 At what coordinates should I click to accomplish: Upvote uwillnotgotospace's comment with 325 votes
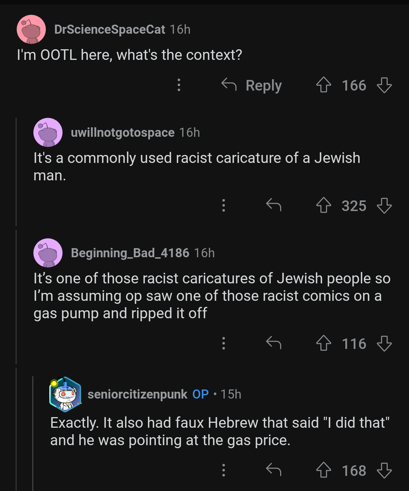coord(323,205)
